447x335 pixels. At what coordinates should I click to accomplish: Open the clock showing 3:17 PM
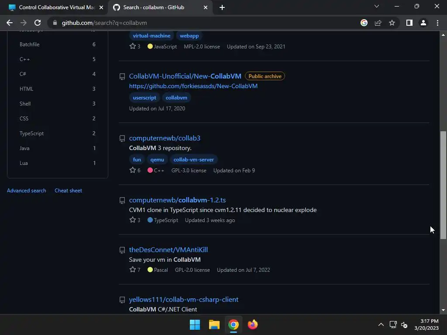point(426,325)
